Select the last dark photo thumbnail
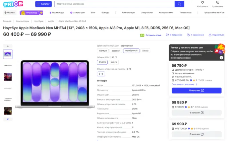Viewport: 228px width, 141px height. 8,111
